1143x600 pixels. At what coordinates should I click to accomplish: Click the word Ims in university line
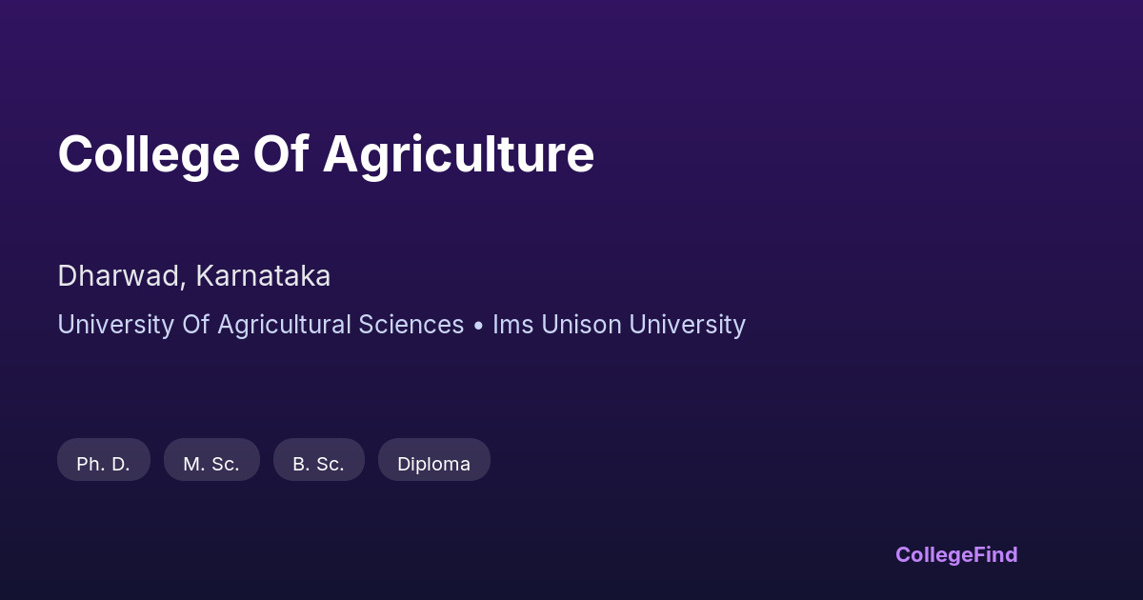512,325
